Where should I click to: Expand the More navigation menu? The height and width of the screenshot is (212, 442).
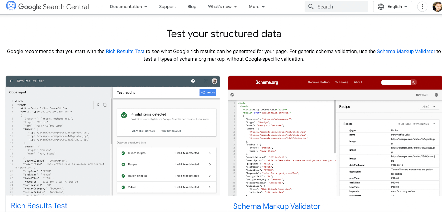[x=257, y=7]
